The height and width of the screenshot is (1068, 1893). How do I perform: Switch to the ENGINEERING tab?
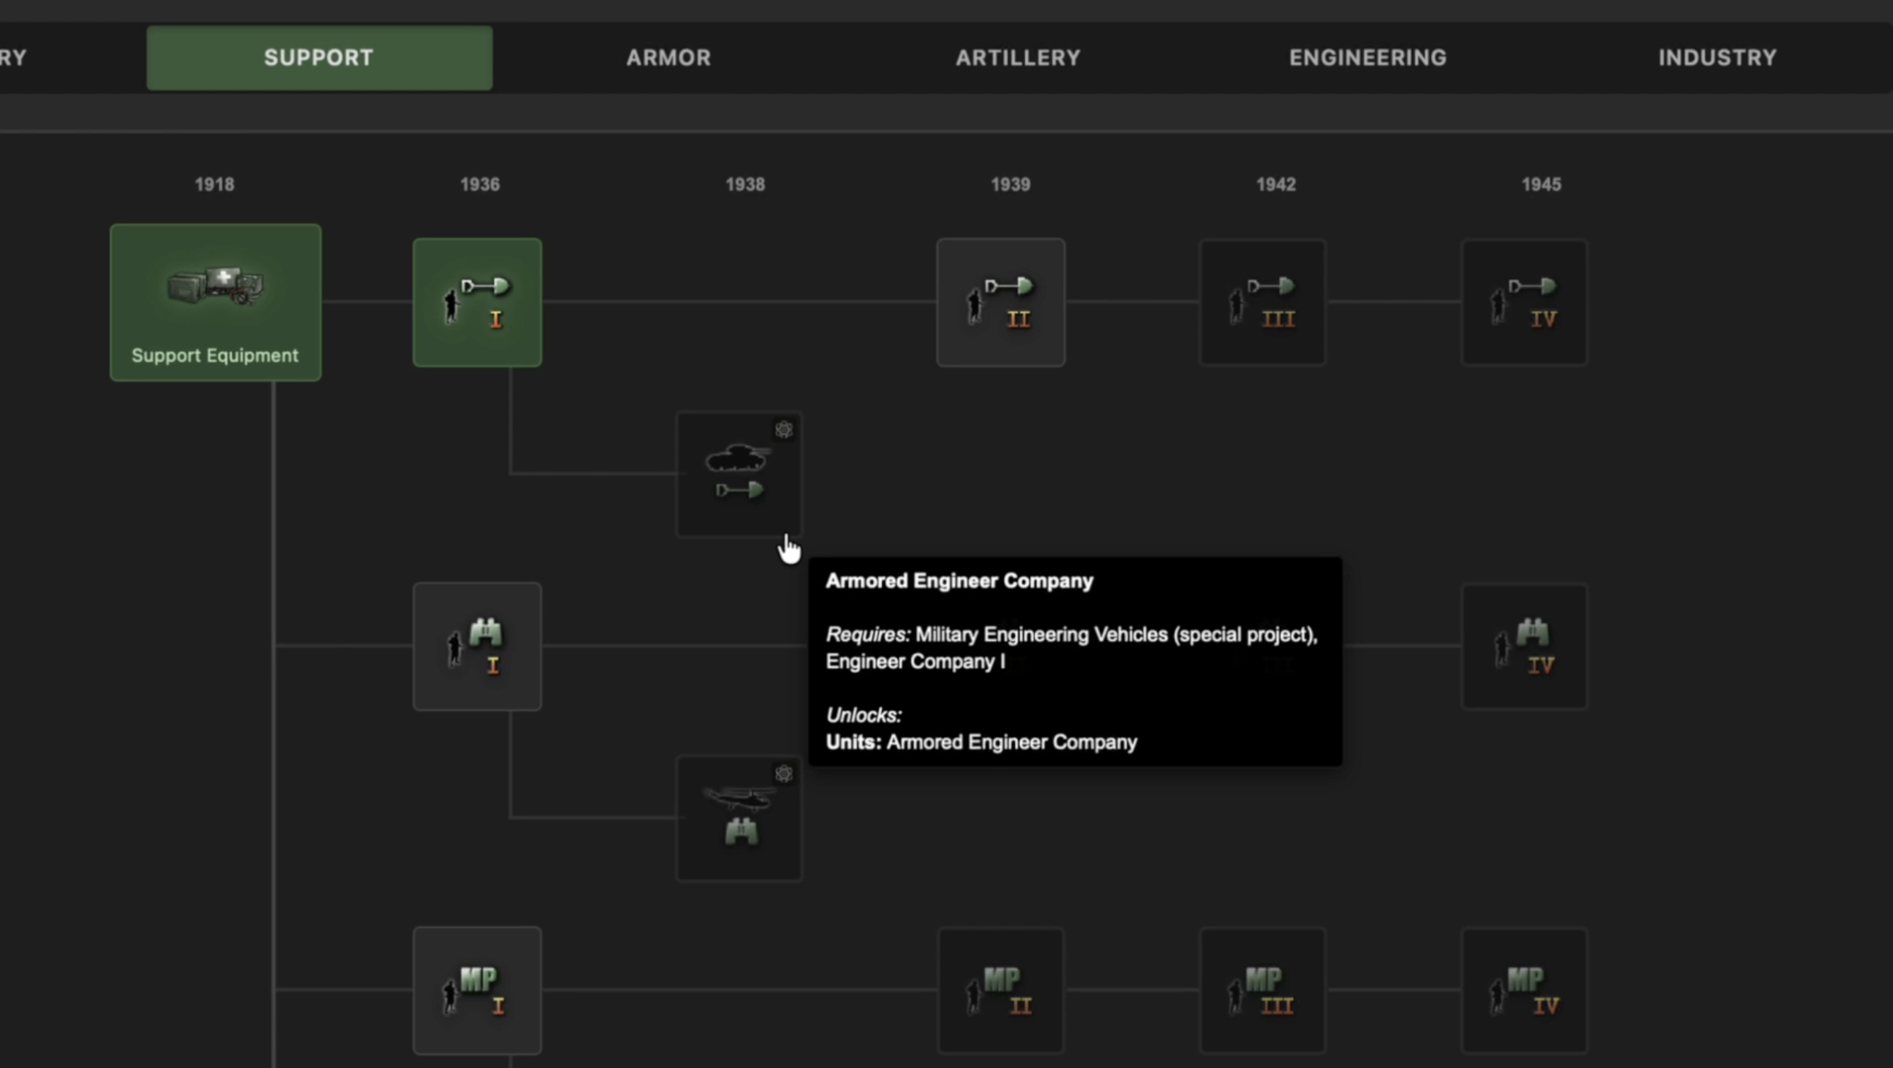point(1367,57)
